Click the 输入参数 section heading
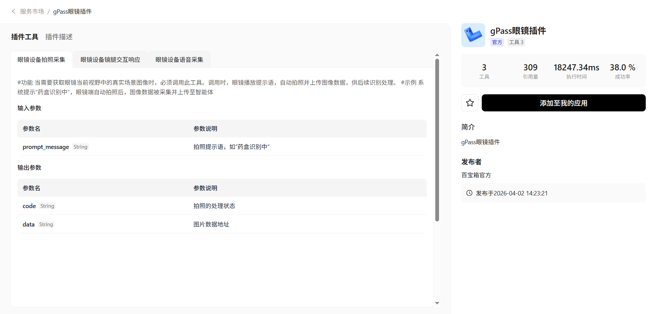 point(29,108)
